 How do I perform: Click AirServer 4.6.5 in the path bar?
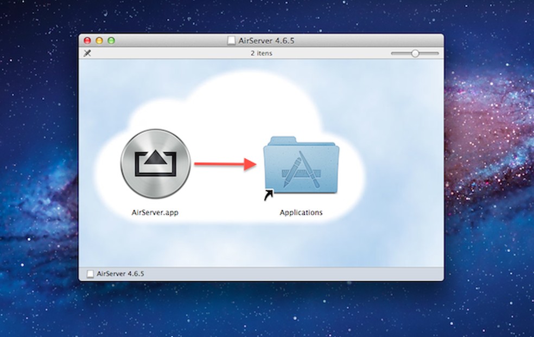[120, 274]
